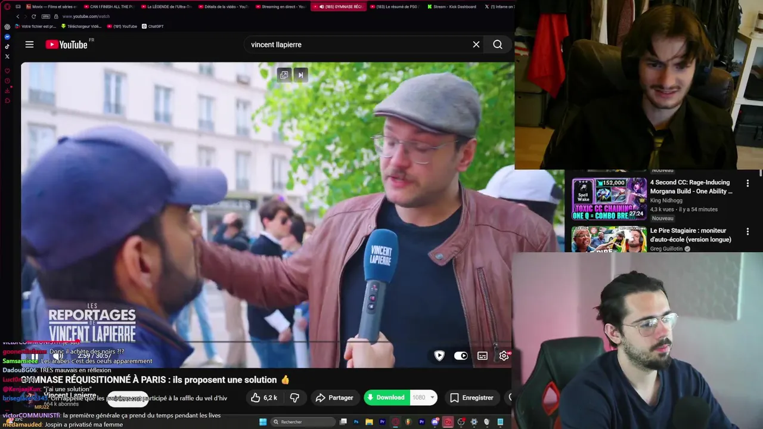Click the address bar youtube.com/watch
The width and height of the screenshot is (763, 429).
click(86, 17)
